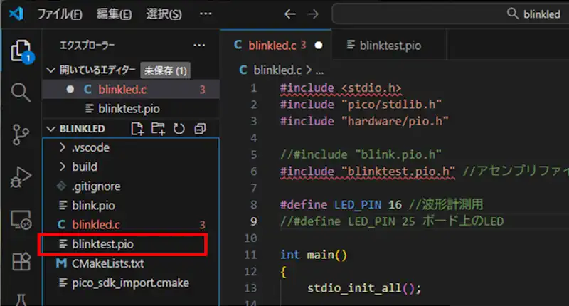Expand the build folder
This screenshot has height=306, width=569.
(84, 167)
